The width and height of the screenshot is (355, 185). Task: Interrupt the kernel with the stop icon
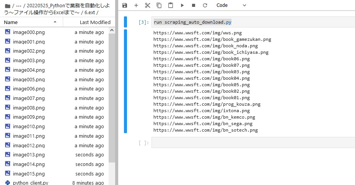[194, 5]
